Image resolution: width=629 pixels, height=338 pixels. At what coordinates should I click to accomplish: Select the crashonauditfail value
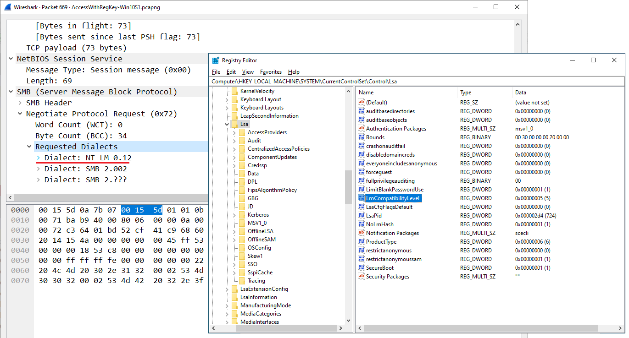385,146
